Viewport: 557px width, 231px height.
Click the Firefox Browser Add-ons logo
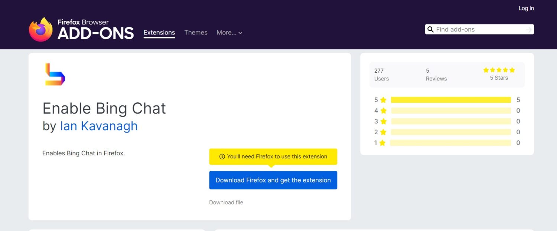(x=81, y=29)
